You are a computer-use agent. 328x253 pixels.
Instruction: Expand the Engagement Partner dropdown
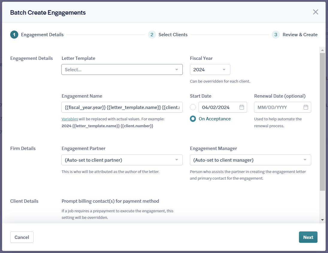tap(122, 160)
